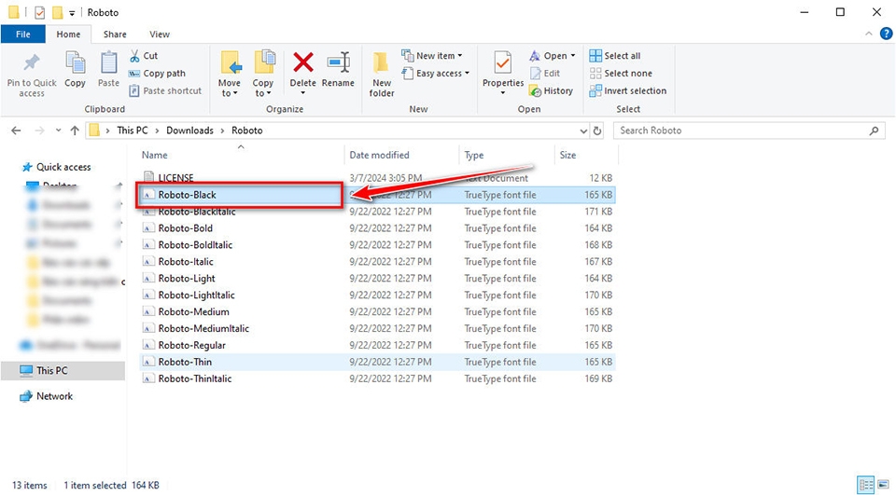This screenshot has width=896, height=495.
Task: Click the Copy ribbon button
Action: click(75, 69)
